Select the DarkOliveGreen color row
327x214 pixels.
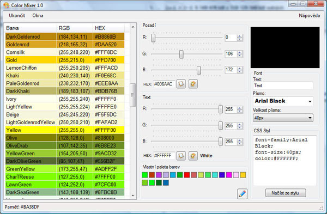click(x=65, y=161)
